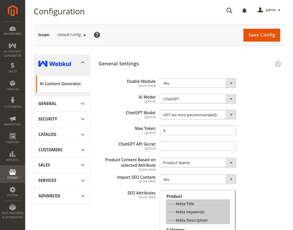Click the Marketing sidebar icon
This screenshot has height=230, width=293.
tap(12, 120)
